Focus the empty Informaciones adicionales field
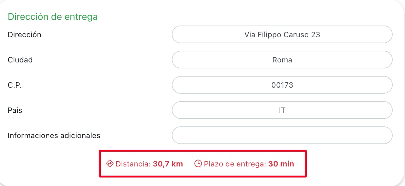 tap(282, 135)
